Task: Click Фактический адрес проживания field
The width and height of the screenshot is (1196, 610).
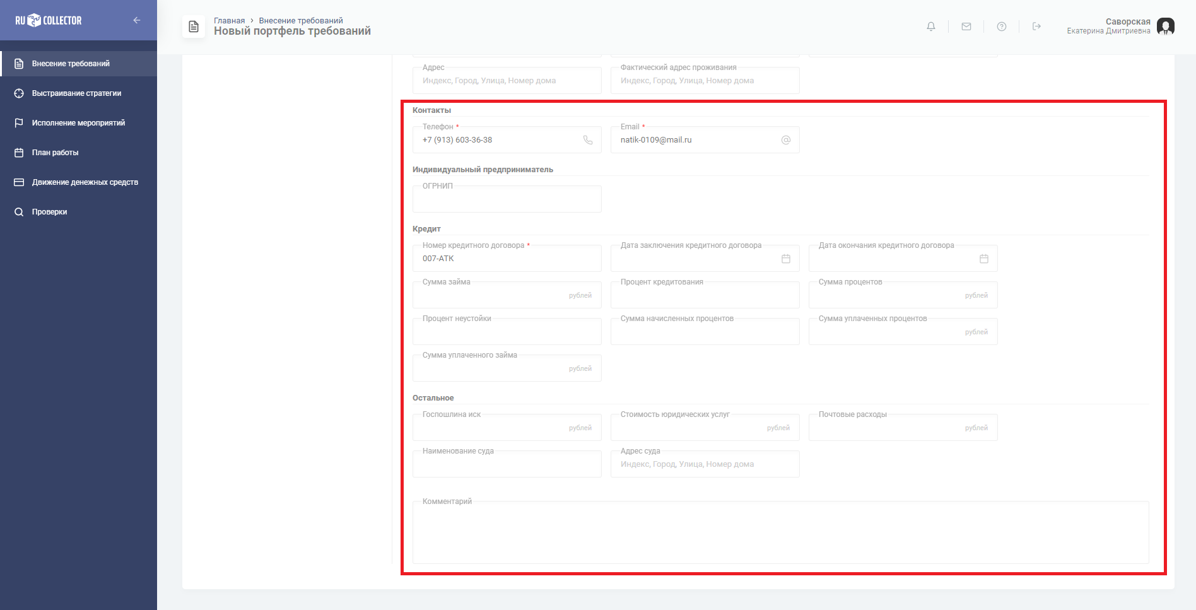Action: pyautogui.click(x=705, y=80)
